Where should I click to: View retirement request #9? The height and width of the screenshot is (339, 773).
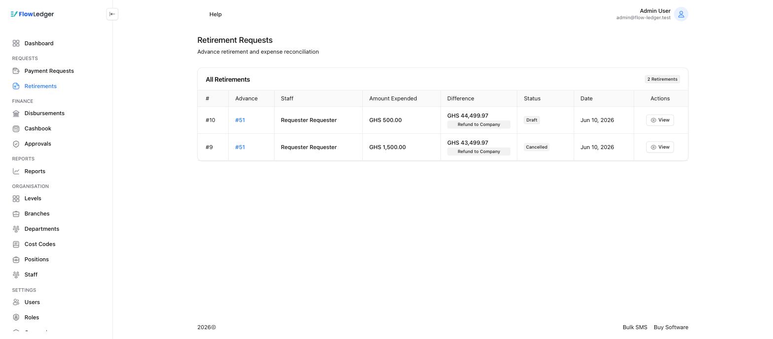tap(660, 147)
